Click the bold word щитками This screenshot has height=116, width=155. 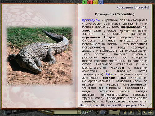[109, 58]
